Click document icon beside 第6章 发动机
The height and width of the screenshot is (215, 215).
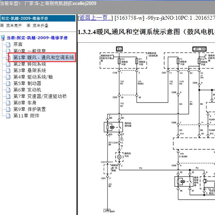pyautogui.click(x=8, y=90)
